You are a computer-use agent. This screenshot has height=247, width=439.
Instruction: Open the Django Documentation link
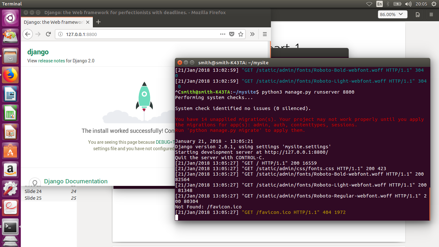pyautogui.click(x=76, y=181)
